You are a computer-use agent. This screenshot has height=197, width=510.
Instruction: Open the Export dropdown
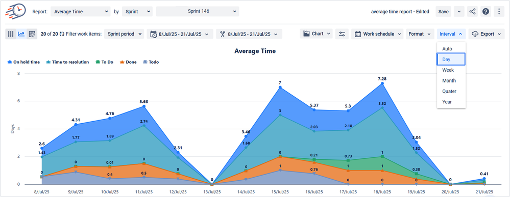tap(486, 34)
